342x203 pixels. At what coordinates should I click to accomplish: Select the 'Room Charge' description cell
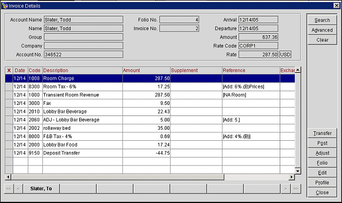[x=82, y=79]
